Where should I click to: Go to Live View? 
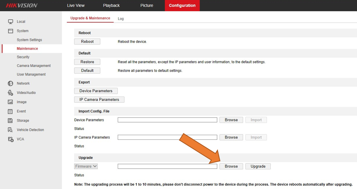click(76, 5)
